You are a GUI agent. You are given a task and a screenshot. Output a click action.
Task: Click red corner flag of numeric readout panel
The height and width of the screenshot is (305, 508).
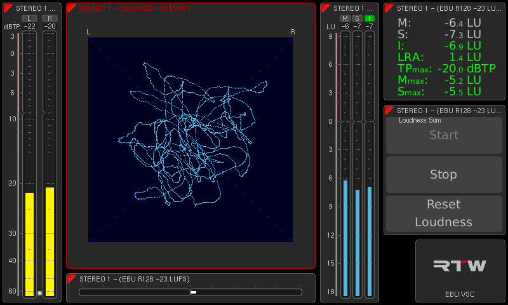389,8
